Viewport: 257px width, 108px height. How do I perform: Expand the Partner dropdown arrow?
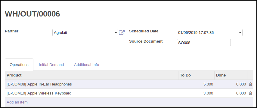(116, 33)
